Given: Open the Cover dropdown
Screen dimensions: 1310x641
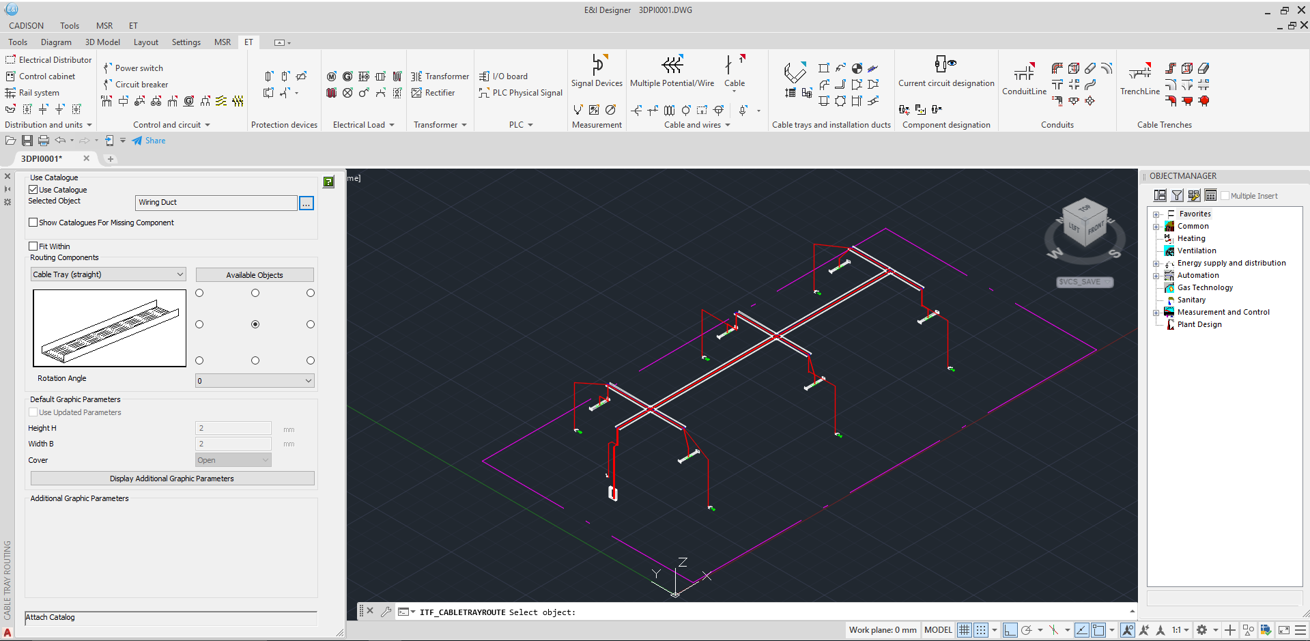Looking at the screenshot, I should pos(233,460).
